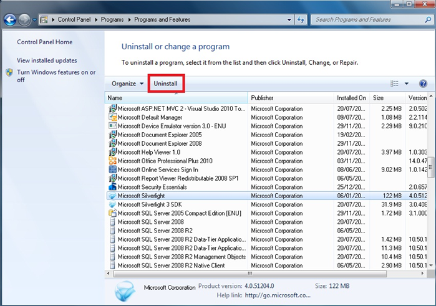Screen dimensions: 436x306
Task: Click the shield icon beside Windows features
Action: pyautogui.click(x=9, y=72)
